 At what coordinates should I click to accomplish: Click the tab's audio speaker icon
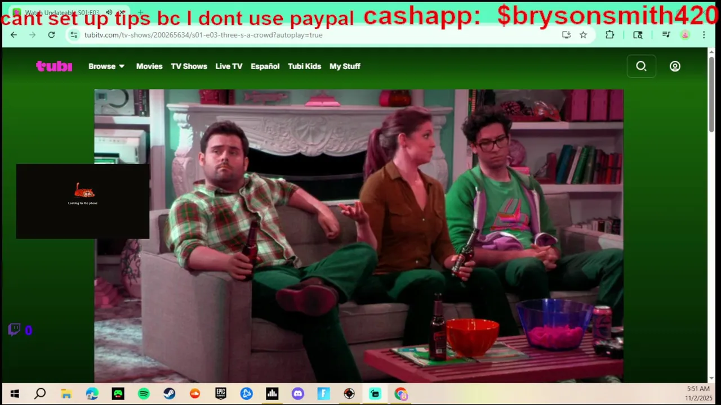click(109, 12)
